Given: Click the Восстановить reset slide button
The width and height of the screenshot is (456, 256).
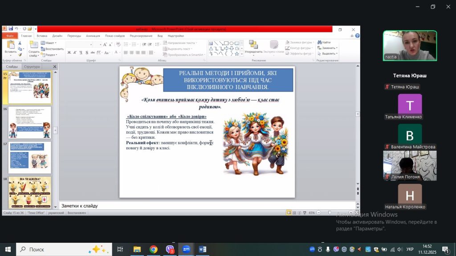Looking at the screenshot, I should pyautogui.click(x=53, y=49).
